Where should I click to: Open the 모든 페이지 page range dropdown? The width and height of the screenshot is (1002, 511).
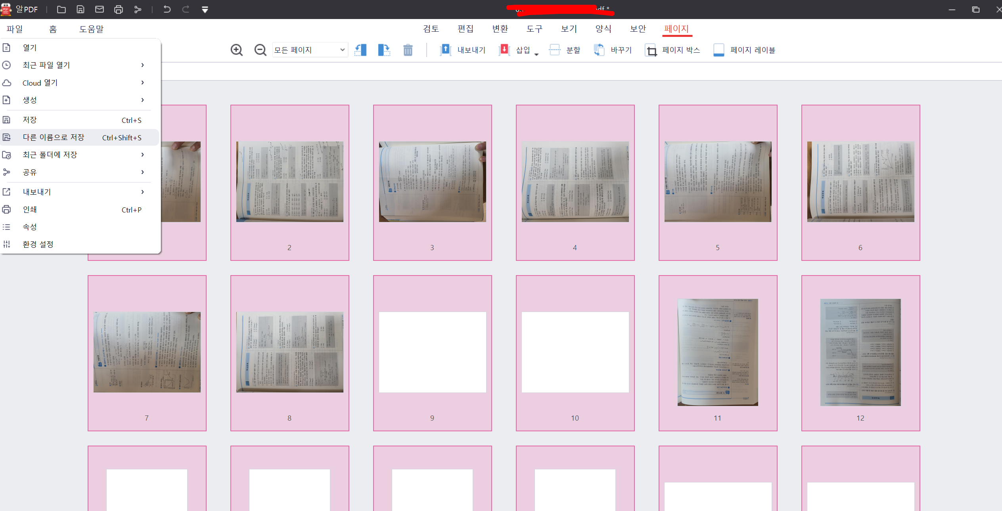click(310, 50)
